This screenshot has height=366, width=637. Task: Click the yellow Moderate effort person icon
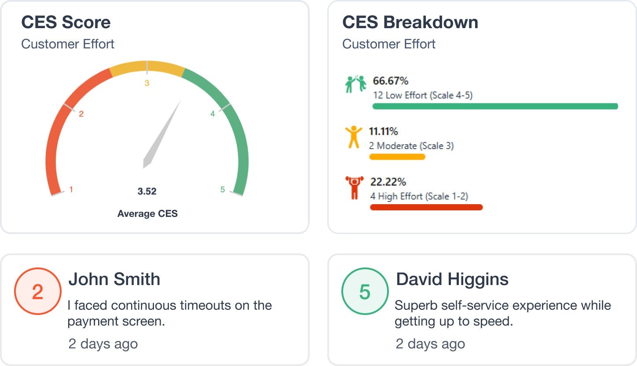[354, 137]
